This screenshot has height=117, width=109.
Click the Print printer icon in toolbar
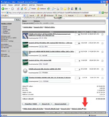click(x=58, y=9)
